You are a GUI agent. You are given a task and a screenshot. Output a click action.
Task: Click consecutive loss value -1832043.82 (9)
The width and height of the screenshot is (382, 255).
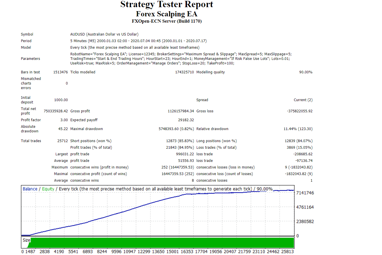pos(299,174)
